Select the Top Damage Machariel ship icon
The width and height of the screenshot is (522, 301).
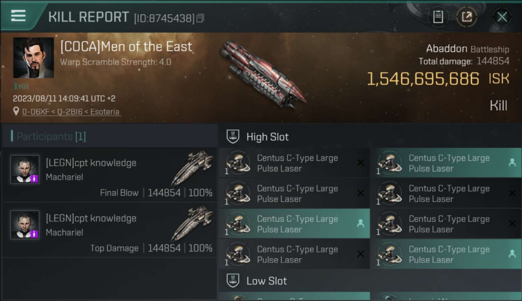click(192, 223)
